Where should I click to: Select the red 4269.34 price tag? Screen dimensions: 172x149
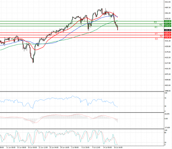pos(168,33)
